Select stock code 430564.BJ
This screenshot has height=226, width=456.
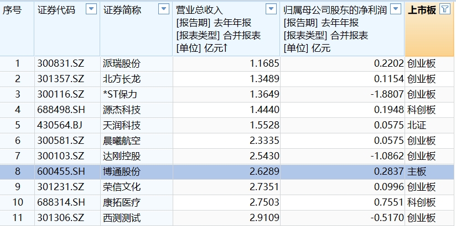(x=60, y=125)
